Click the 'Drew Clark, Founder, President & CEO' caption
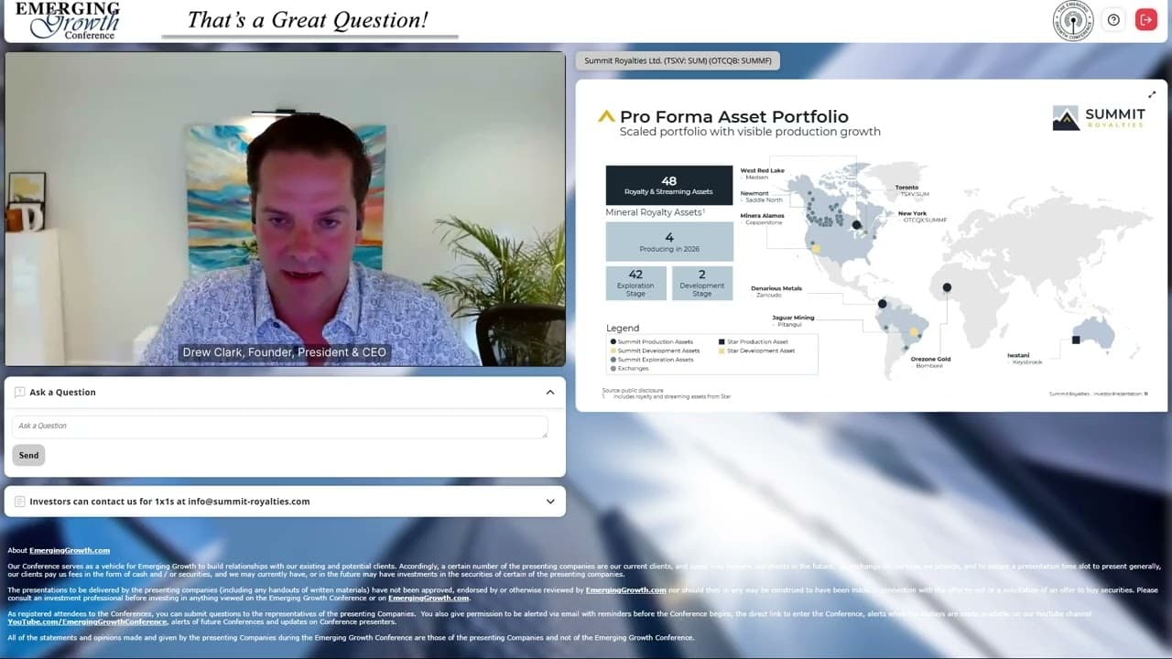Image resolution: width=1172 pixels, height=659 pixels. click(285, 352)
